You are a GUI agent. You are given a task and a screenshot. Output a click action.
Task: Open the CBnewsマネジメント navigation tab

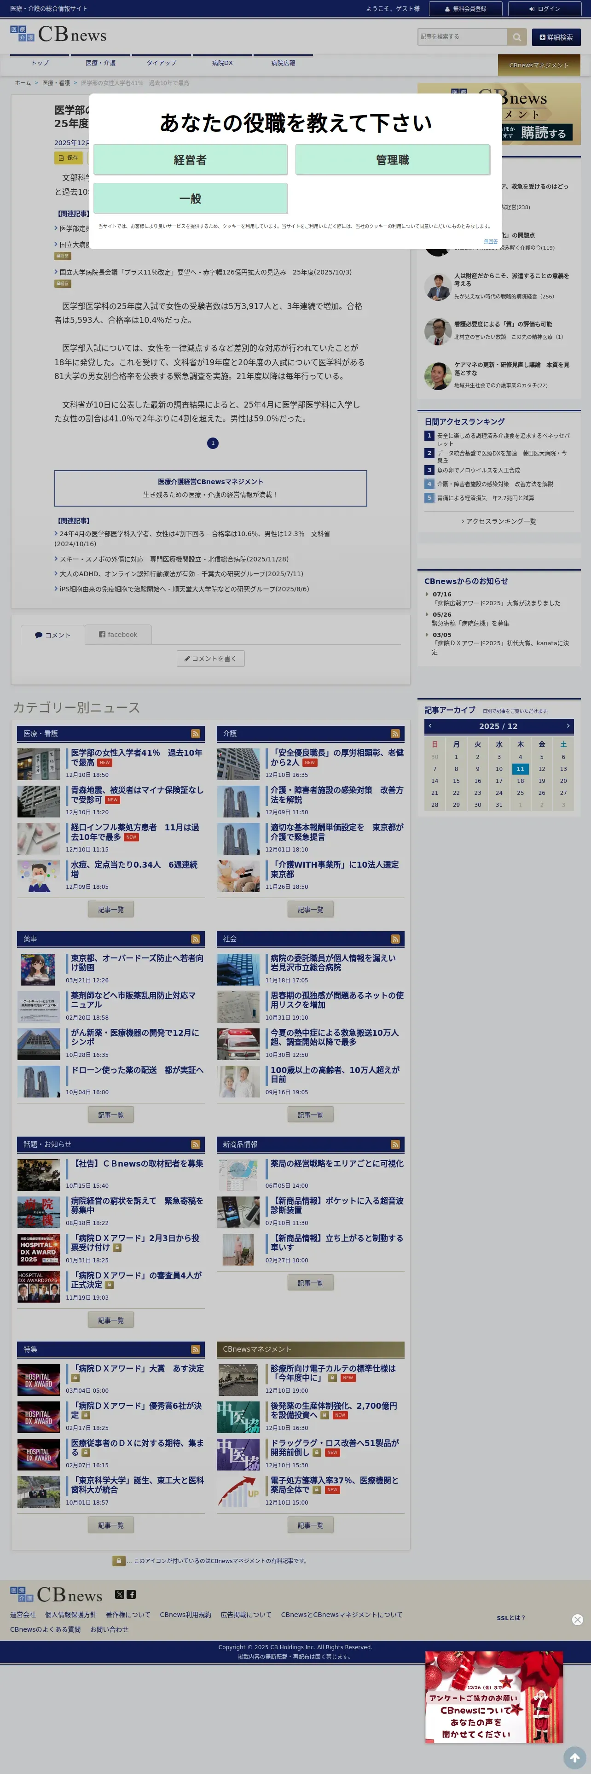point(539,65)
